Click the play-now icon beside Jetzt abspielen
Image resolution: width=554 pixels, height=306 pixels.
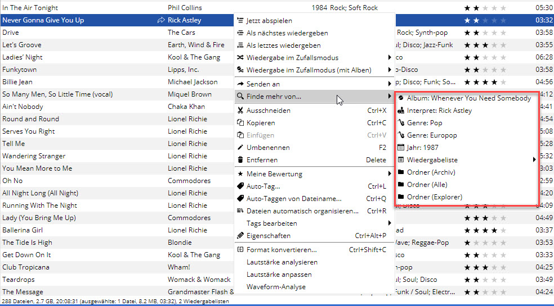pos(240,21)
